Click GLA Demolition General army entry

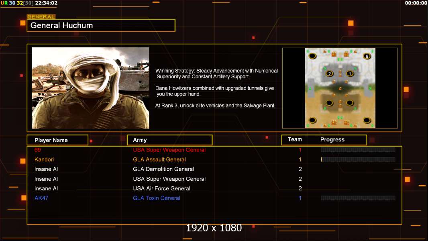[163, 169]
